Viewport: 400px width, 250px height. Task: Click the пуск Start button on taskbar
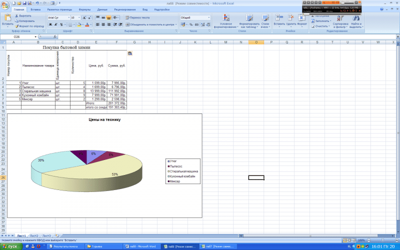(11, 246)
